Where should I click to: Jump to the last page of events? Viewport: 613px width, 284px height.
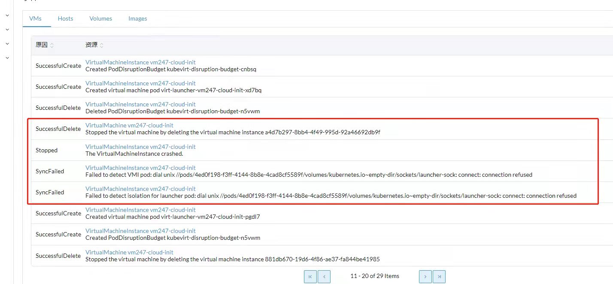click(x=439, y=276)
